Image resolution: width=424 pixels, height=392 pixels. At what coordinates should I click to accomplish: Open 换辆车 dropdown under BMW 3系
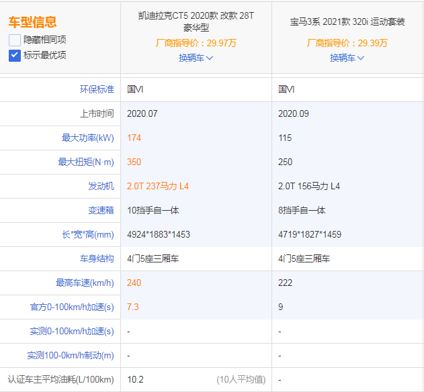click(347, 58)
